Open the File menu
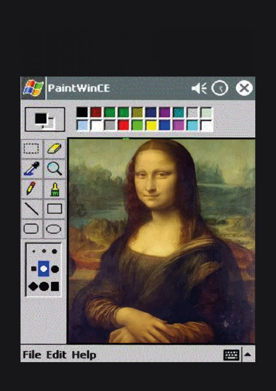This screenshot has height=391, width=276. pyautogui.click(x=32, y=355)
